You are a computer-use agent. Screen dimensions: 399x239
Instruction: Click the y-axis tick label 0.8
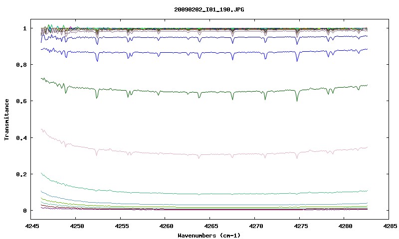tap(21, 65)
